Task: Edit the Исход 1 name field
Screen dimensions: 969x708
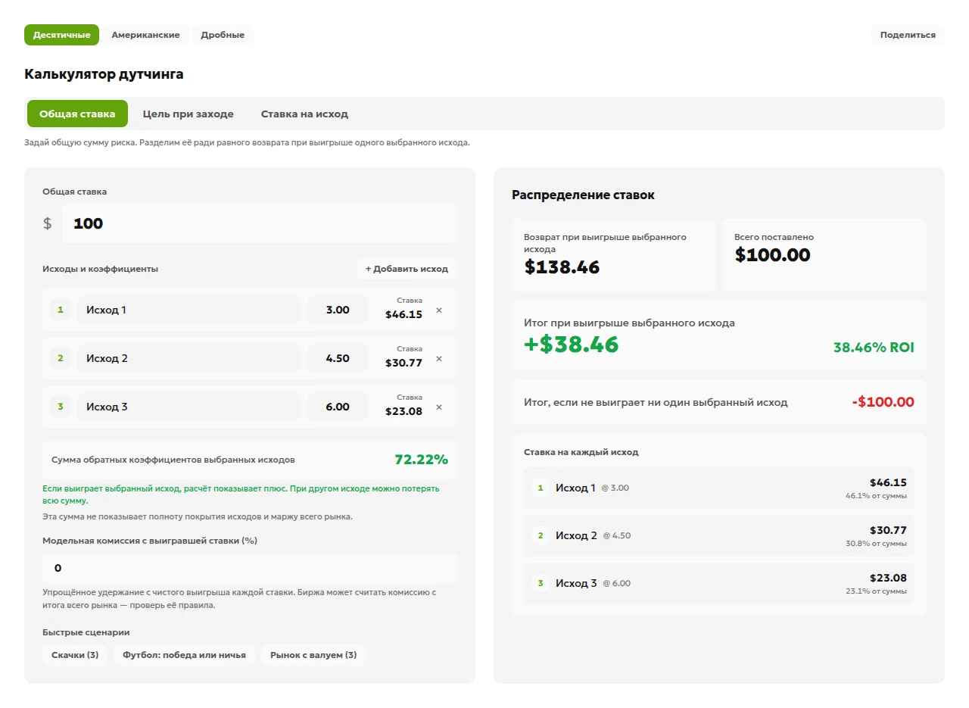Action: pos(189,310)
